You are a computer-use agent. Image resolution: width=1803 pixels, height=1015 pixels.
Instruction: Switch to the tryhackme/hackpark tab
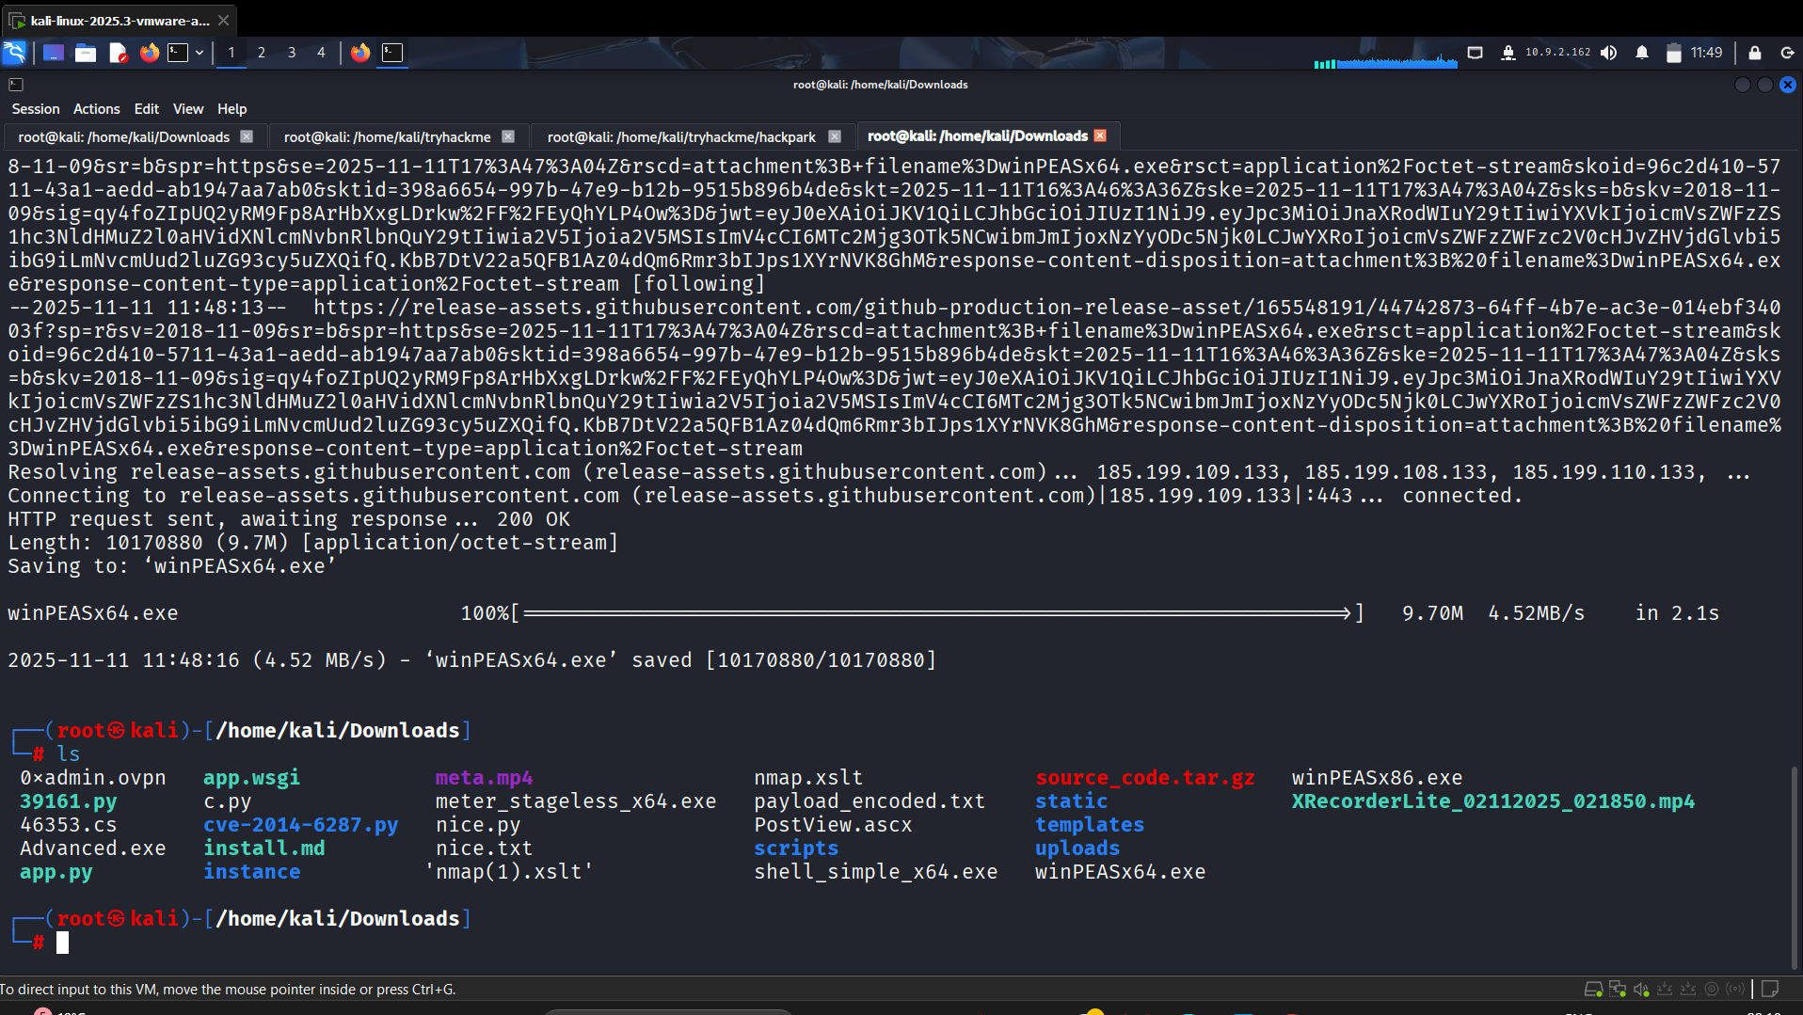(681, 136)
